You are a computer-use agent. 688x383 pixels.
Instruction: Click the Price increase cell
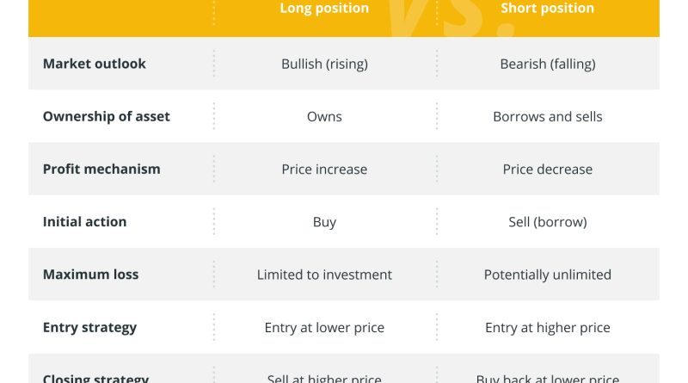pos(324,170)
